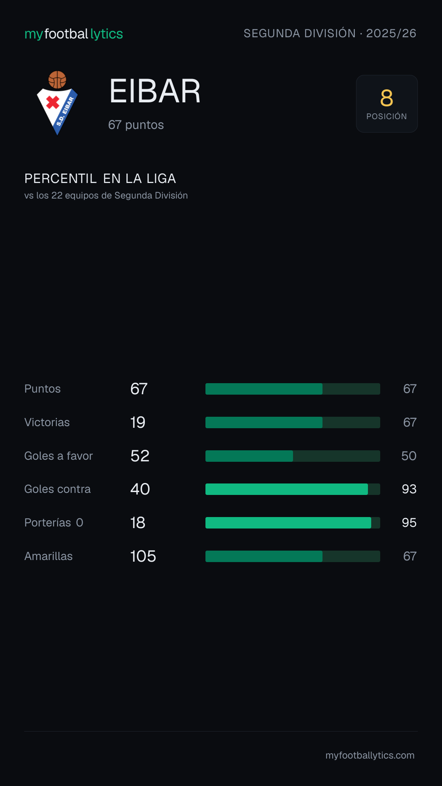Select the position 8 badge
The width and height of the screenshot is (442, 786).
[x=387, y=104]
